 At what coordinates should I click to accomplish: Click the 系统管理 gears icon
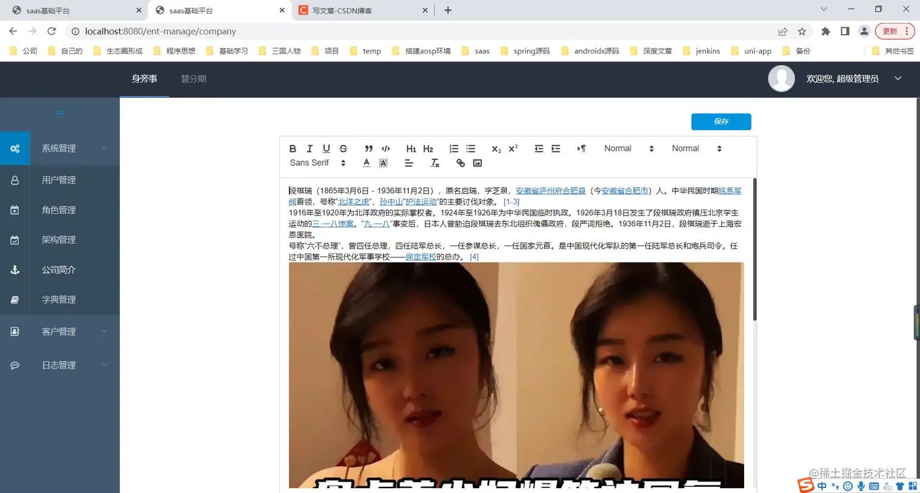(15, 148)
